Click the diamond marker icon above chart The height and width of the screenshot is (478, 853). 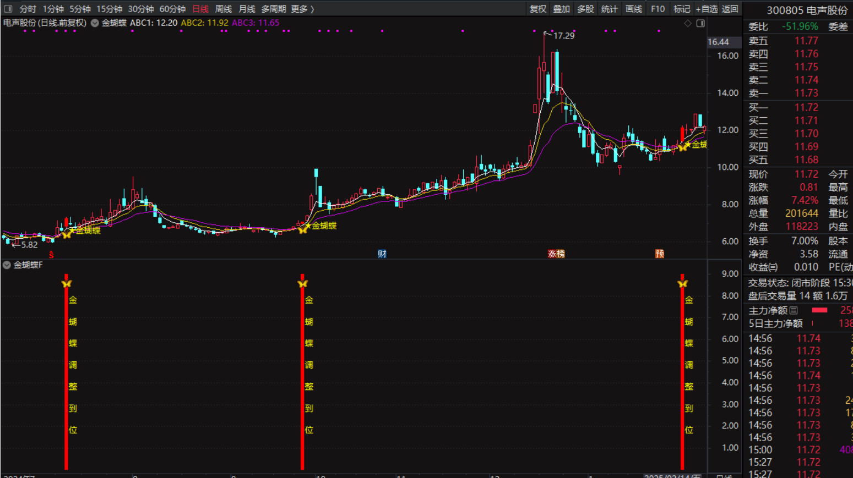687,23
